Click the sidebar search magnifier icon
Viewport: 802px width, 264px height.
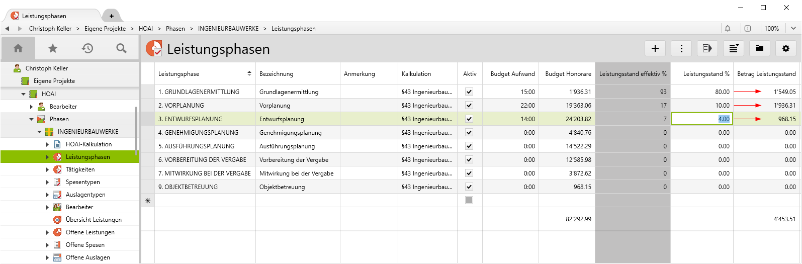point(121,48)
